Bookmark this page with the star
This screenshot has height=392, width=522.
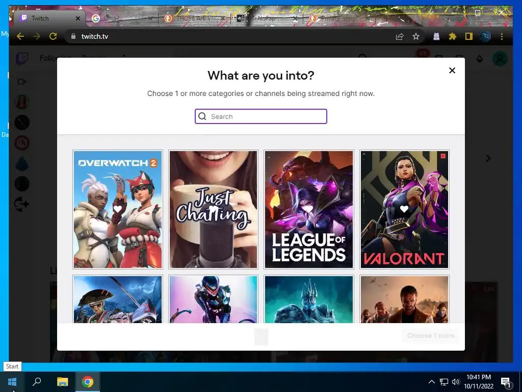(x=416, y=36)
